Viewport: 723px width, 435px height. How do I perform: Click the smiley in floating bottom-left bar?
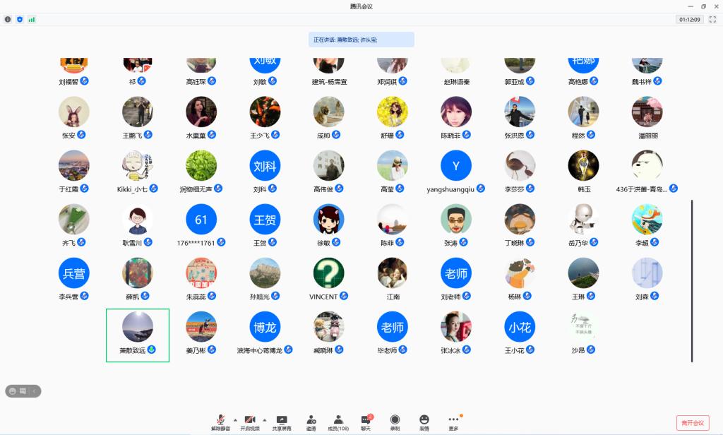tap(13, 391)
